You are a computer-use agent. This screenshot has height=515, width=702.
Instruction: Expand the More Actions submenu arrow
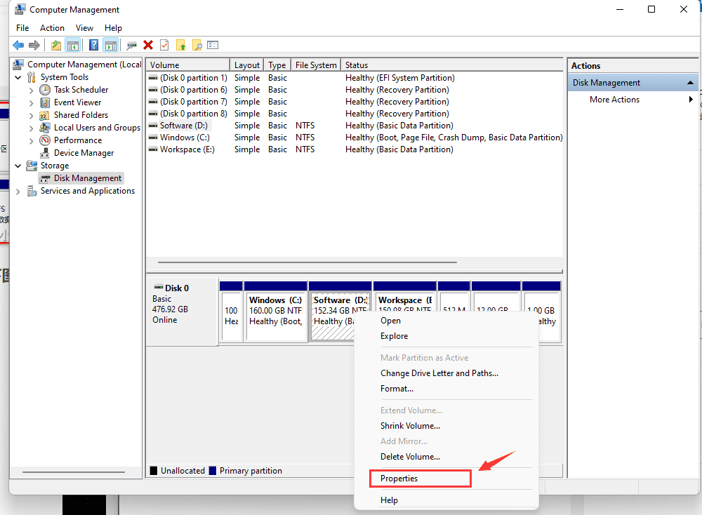coord(691,100)
